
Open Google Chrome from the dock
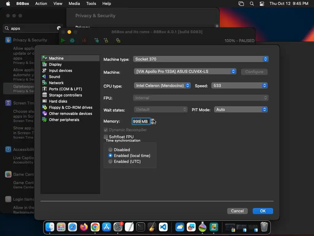click(x=95, y=227)
